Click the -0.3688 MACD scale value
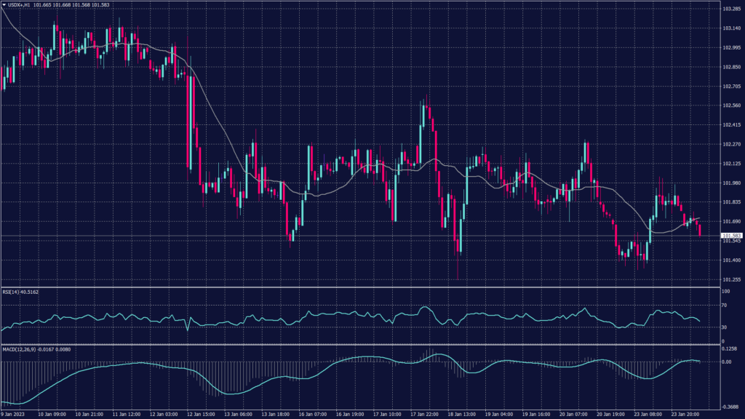Viewport: 745px width, 419px height. coord(730,406)
